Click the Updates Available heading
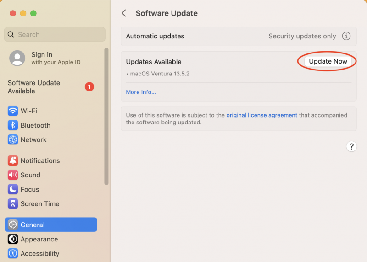 click(x=154, y=62)
